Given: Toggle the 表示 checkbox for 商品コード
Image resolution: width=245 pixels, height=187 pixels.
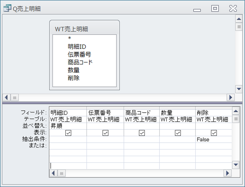Looking at the screenshot, I should pos(142,133).
